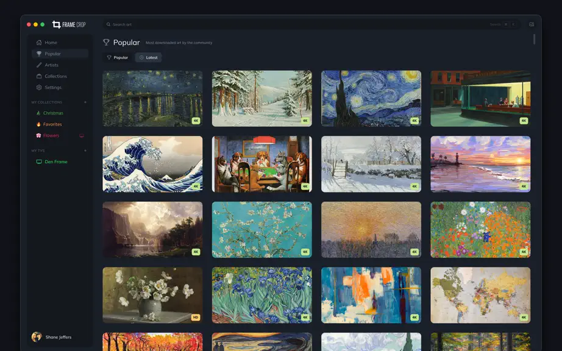
Task: Click the MY TVS section header
Action: point(38,151)
